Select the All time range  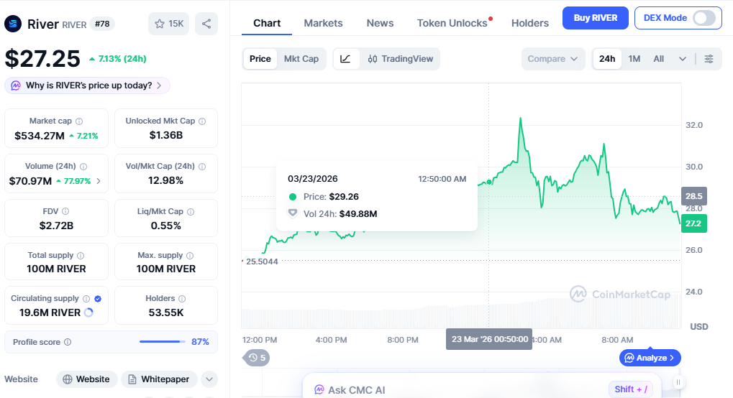point(658,59)
